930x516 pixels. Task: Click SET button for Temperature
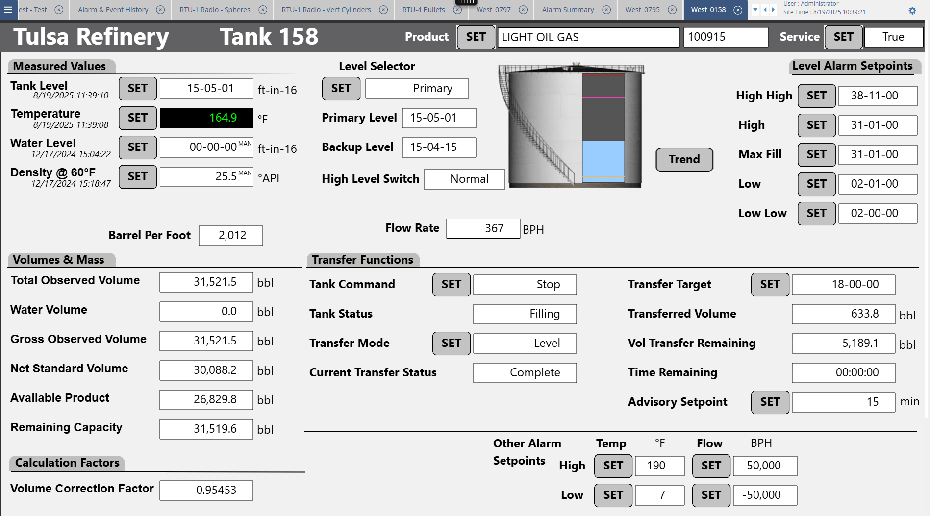138,118
